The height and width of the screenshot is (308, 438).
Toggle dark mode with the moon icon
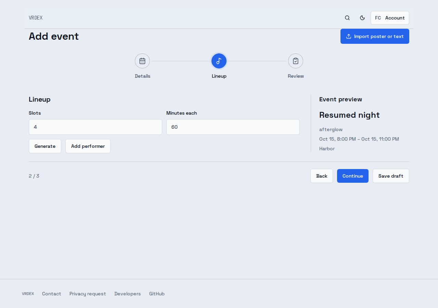362,18
